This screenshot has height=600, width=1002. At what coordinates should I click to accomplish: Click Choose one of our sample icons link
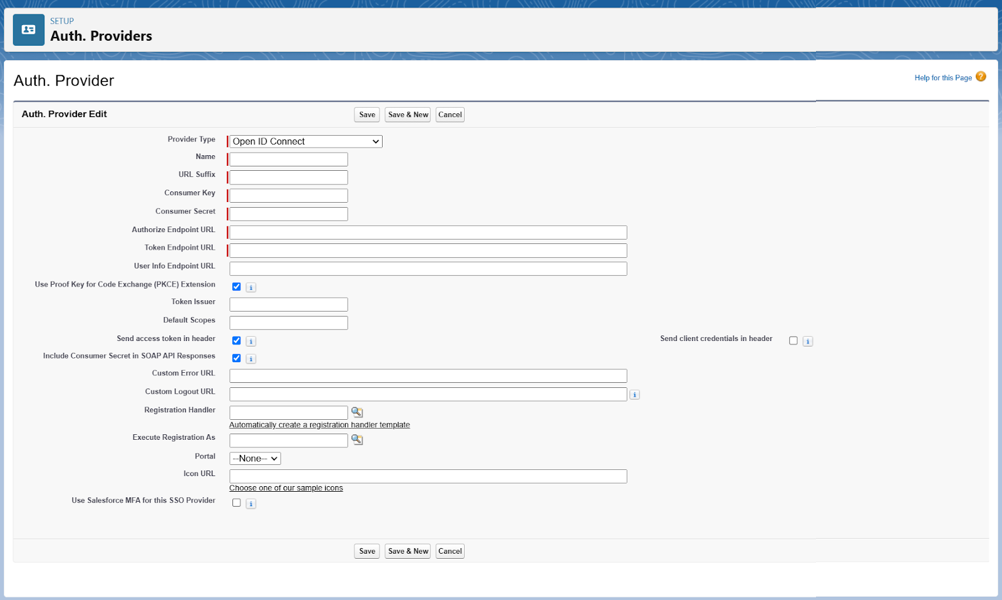click(x=286, y=489)
